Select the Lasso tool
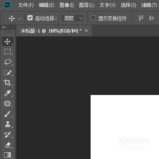 (8, 62)
